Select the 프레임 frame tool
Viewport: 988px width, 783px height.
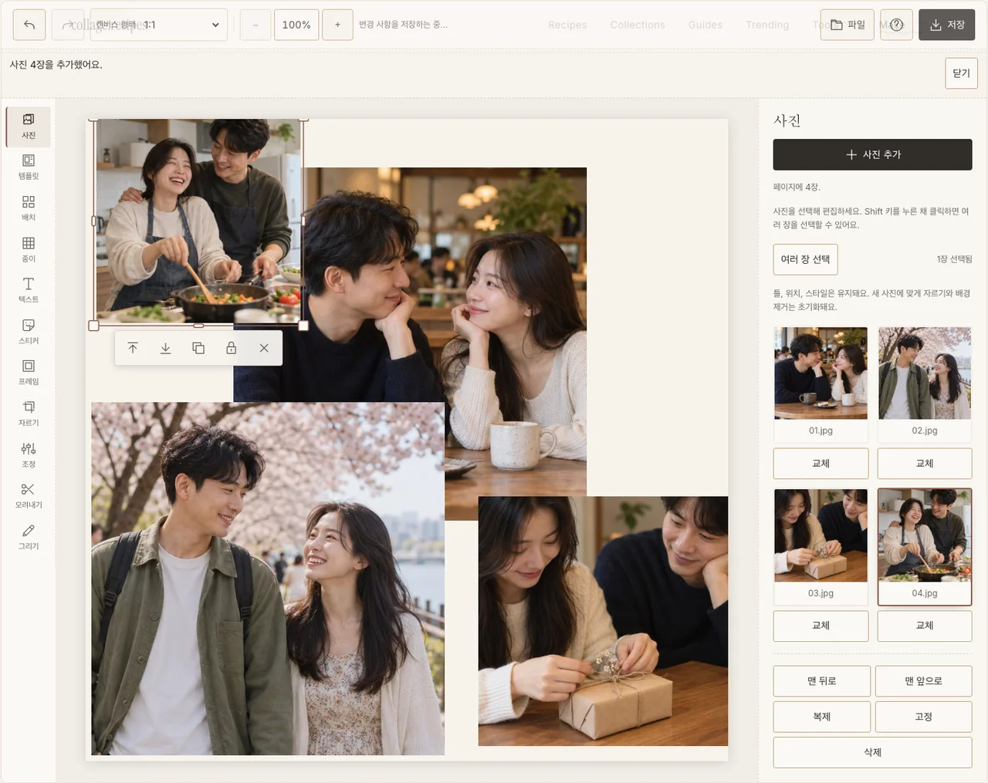click(29, 373)
